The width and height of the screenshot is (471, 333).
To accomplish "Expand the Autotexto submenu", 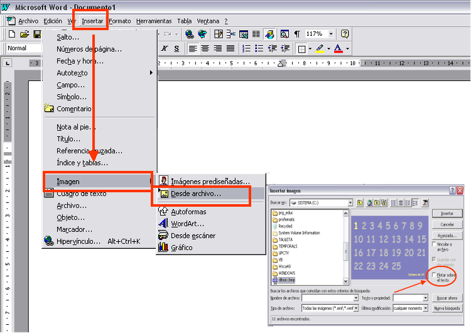I will coord(99,73).
